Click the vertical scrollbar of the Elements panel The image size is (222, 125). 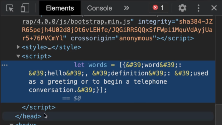pos(219,114)
